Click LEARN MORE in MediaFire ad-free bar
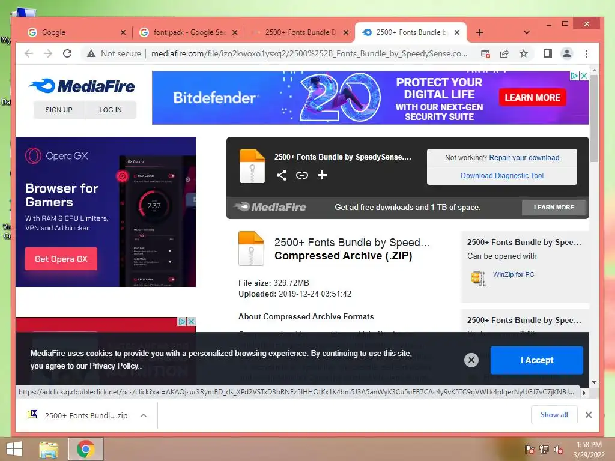 (554, 207)
